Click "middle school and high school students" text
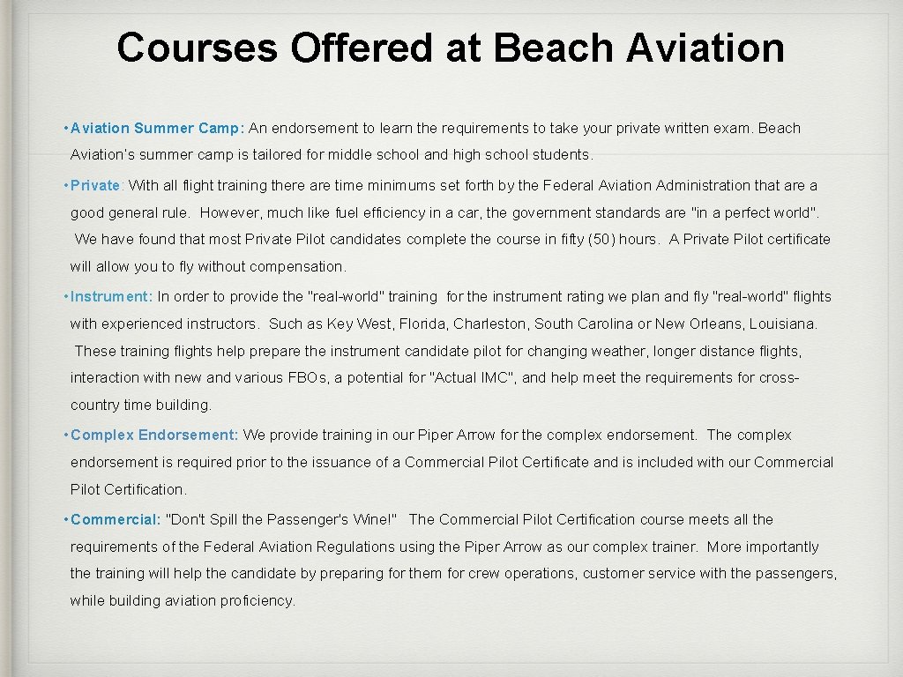Viewport: 903px width, 677px height. 460,155
